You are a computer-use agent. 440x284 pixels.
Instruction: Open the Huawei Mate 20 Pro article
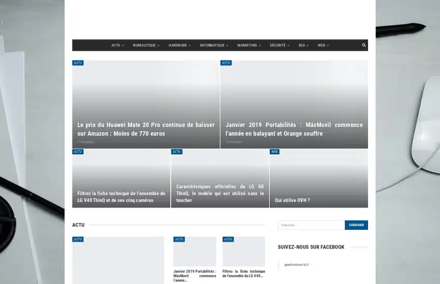point(146,129)
